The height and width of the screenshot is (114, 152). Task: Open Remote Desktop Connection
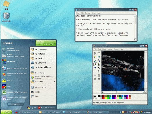[14, 68]
